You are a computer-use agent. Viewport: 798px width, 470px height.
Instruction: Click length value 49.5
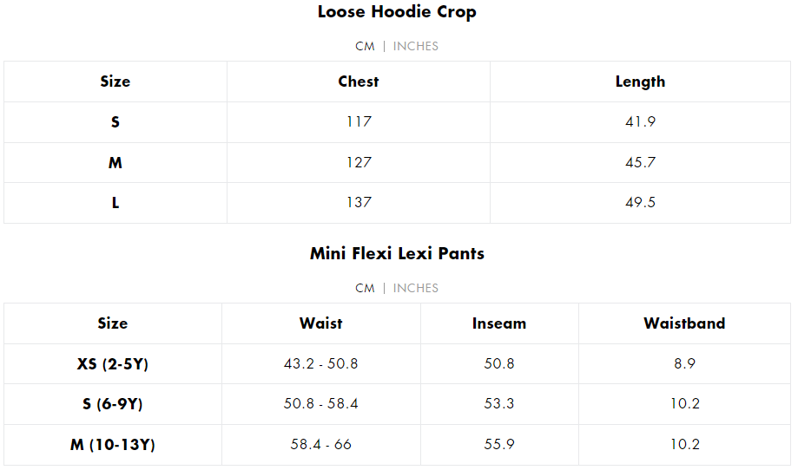coord(640,202)
